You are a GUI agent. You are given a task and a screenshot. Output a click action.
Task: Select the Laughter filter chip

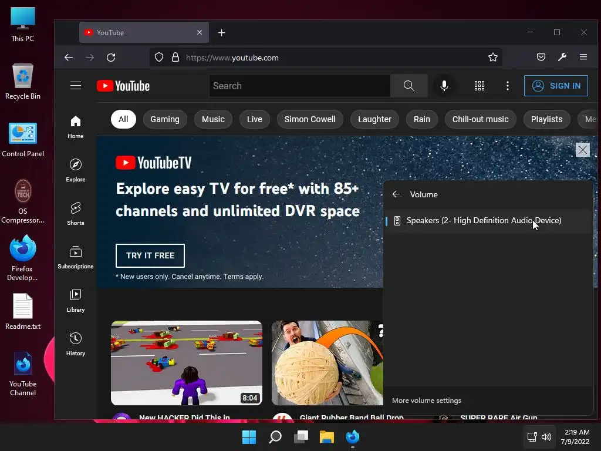click(374, 119)
